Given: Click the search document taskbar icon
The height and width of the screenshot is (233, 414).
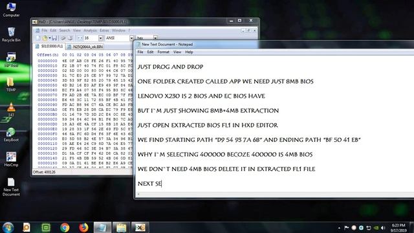Looking at the screenshot, I should [27, 227].
